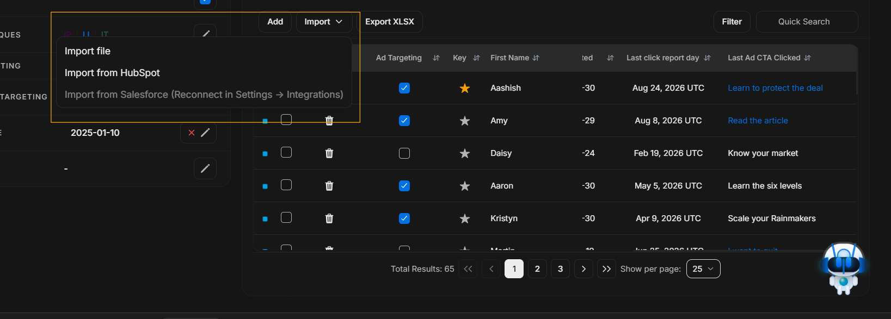Mark Daisy as key with star icon
This screenshot has width=891, height=319.
click(x=465, y=153)
